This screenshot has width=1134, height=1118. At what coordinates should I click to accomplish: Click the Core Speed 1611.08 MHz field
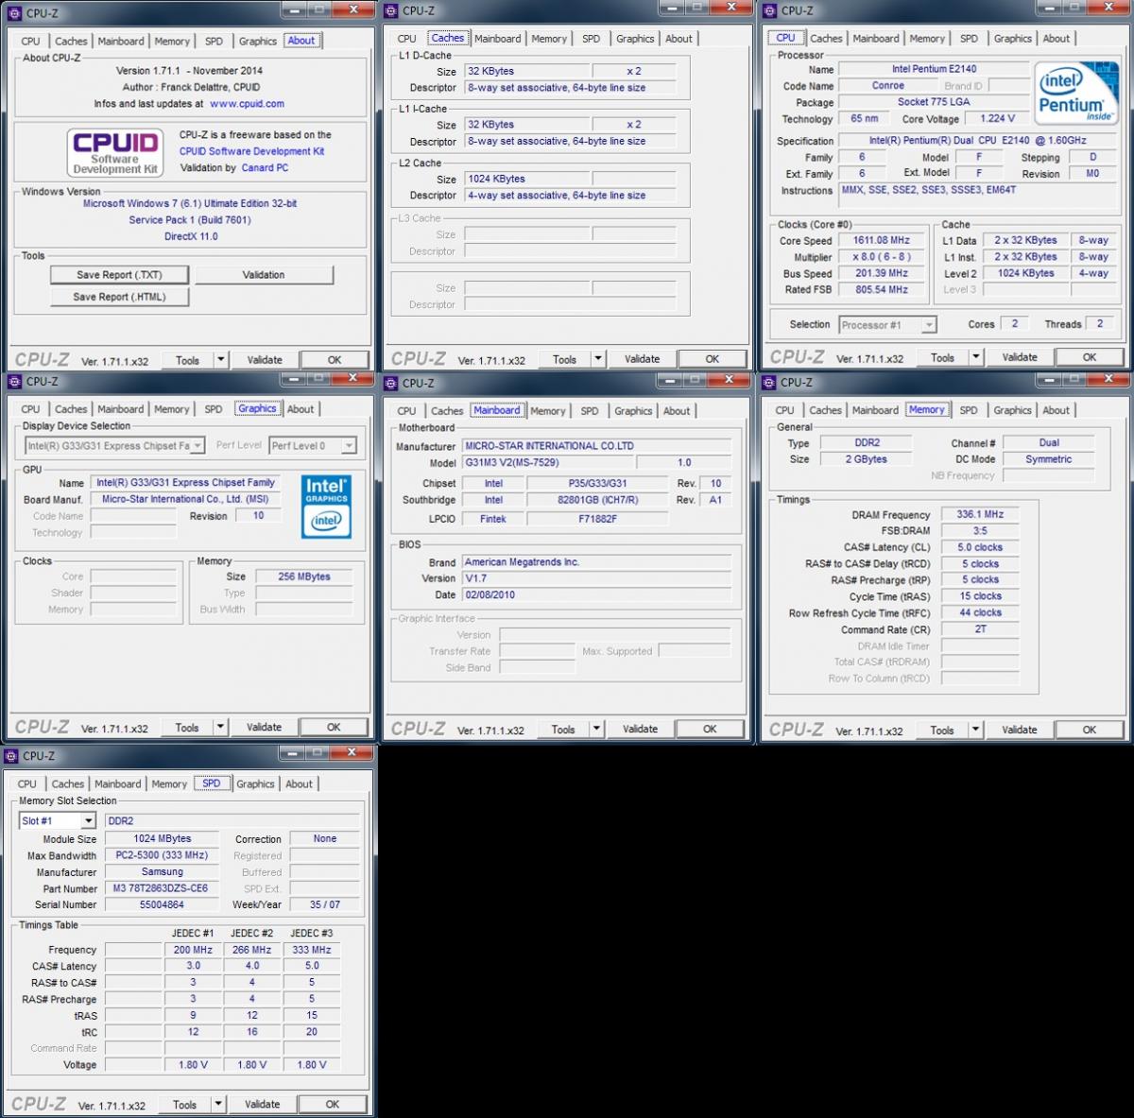(881, 241)
